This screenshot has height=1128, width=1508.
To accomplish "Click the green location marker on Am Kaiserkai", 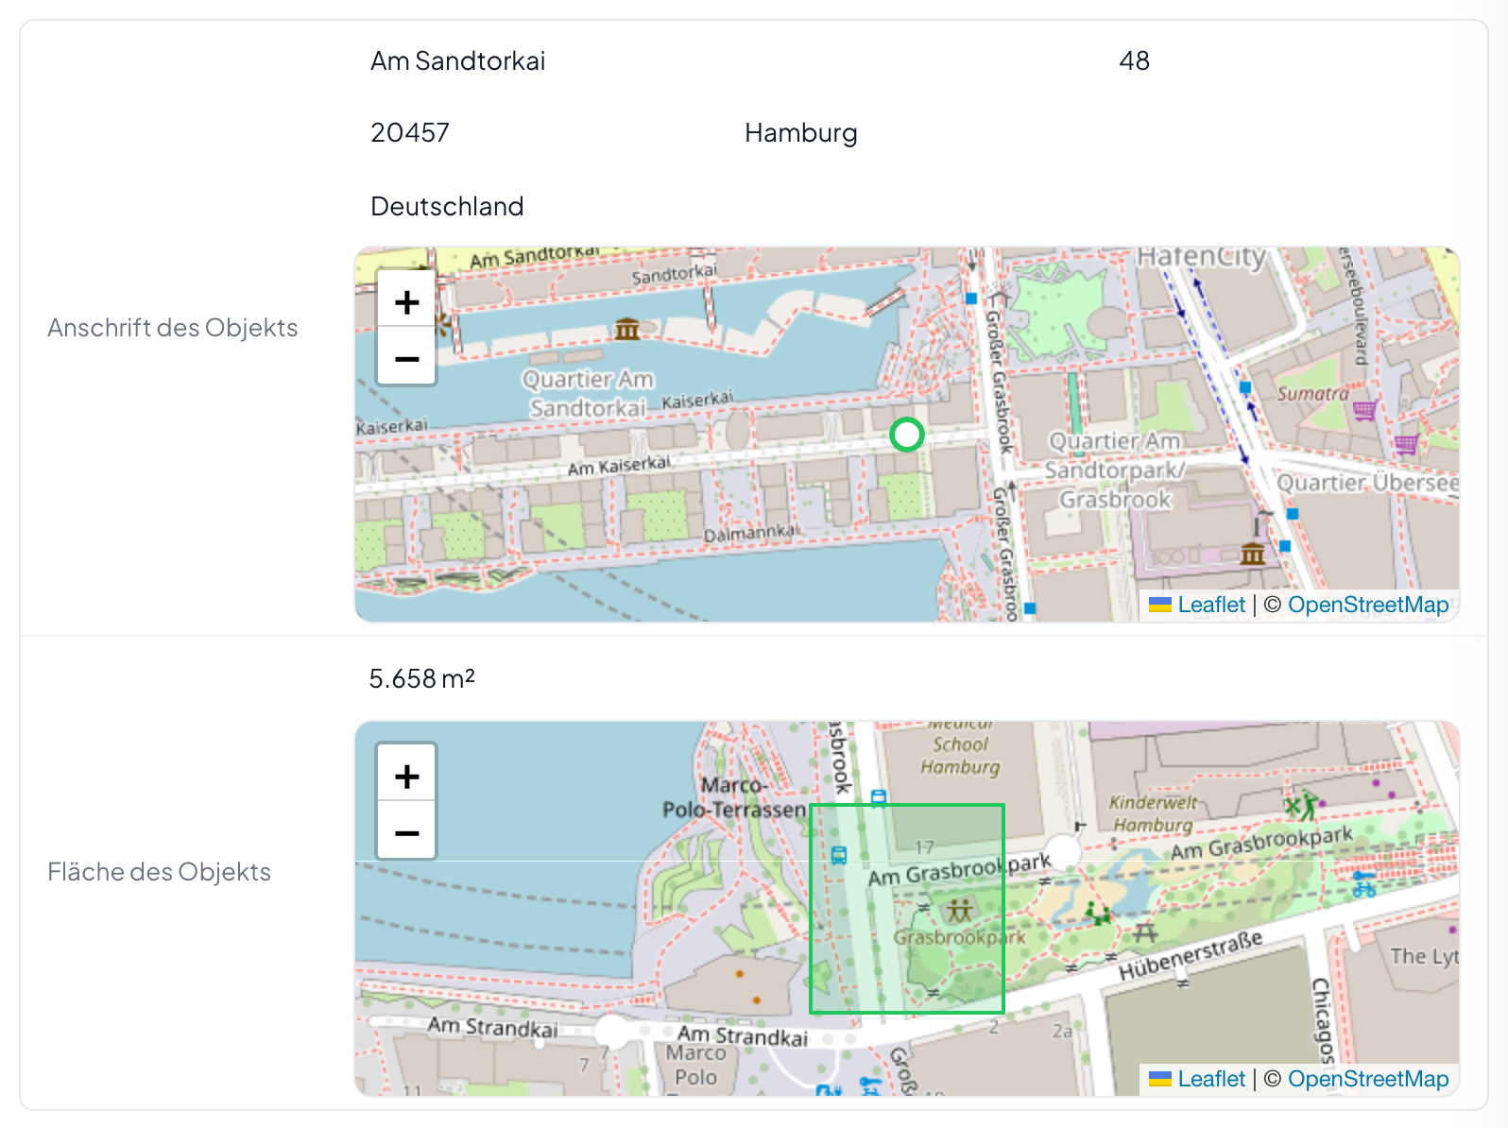I will [907, 435].
